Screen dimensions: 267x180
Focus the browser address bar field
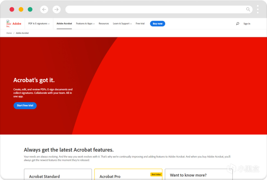click(159, 9)
